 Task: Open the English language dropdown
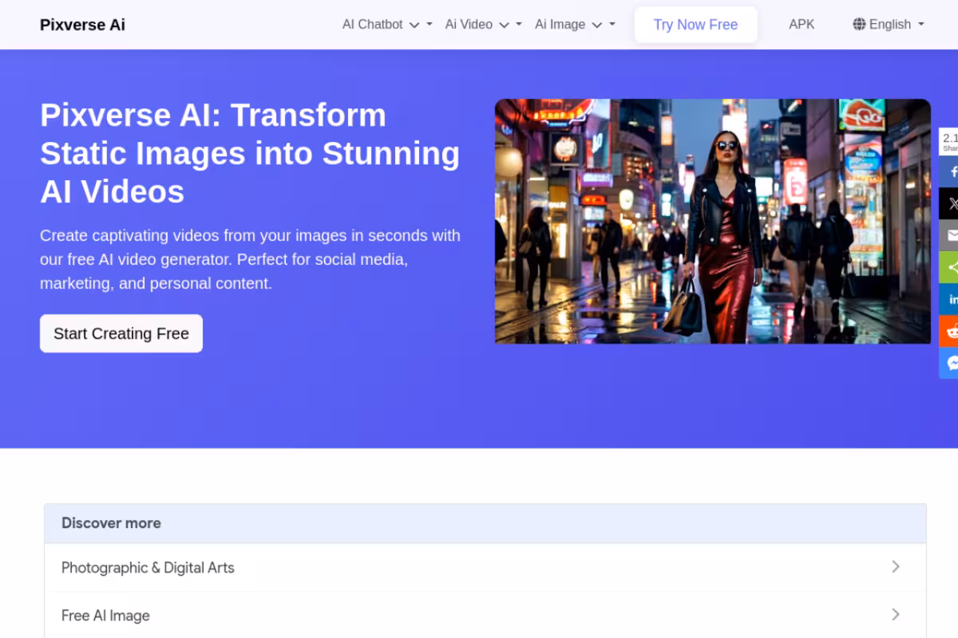pos(889,25)
